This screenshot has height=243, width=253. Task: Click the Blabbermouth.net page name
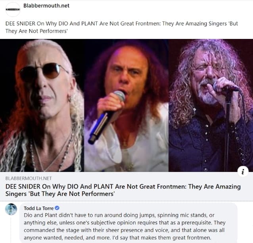click(x=46, y=6)
